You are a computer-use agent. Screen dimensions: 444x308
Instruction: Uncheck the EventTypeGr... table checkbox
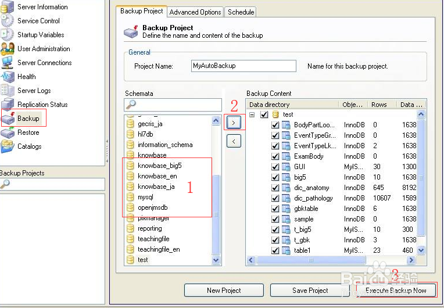275,135
